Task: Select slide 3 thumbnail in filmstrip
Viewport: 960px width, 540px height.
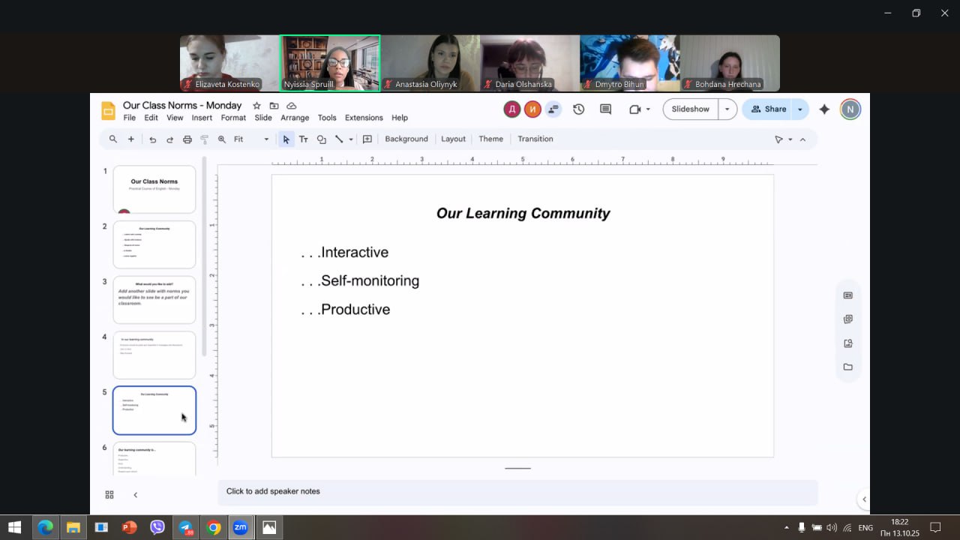Action: pyautogui.click(x=154, y=299)
